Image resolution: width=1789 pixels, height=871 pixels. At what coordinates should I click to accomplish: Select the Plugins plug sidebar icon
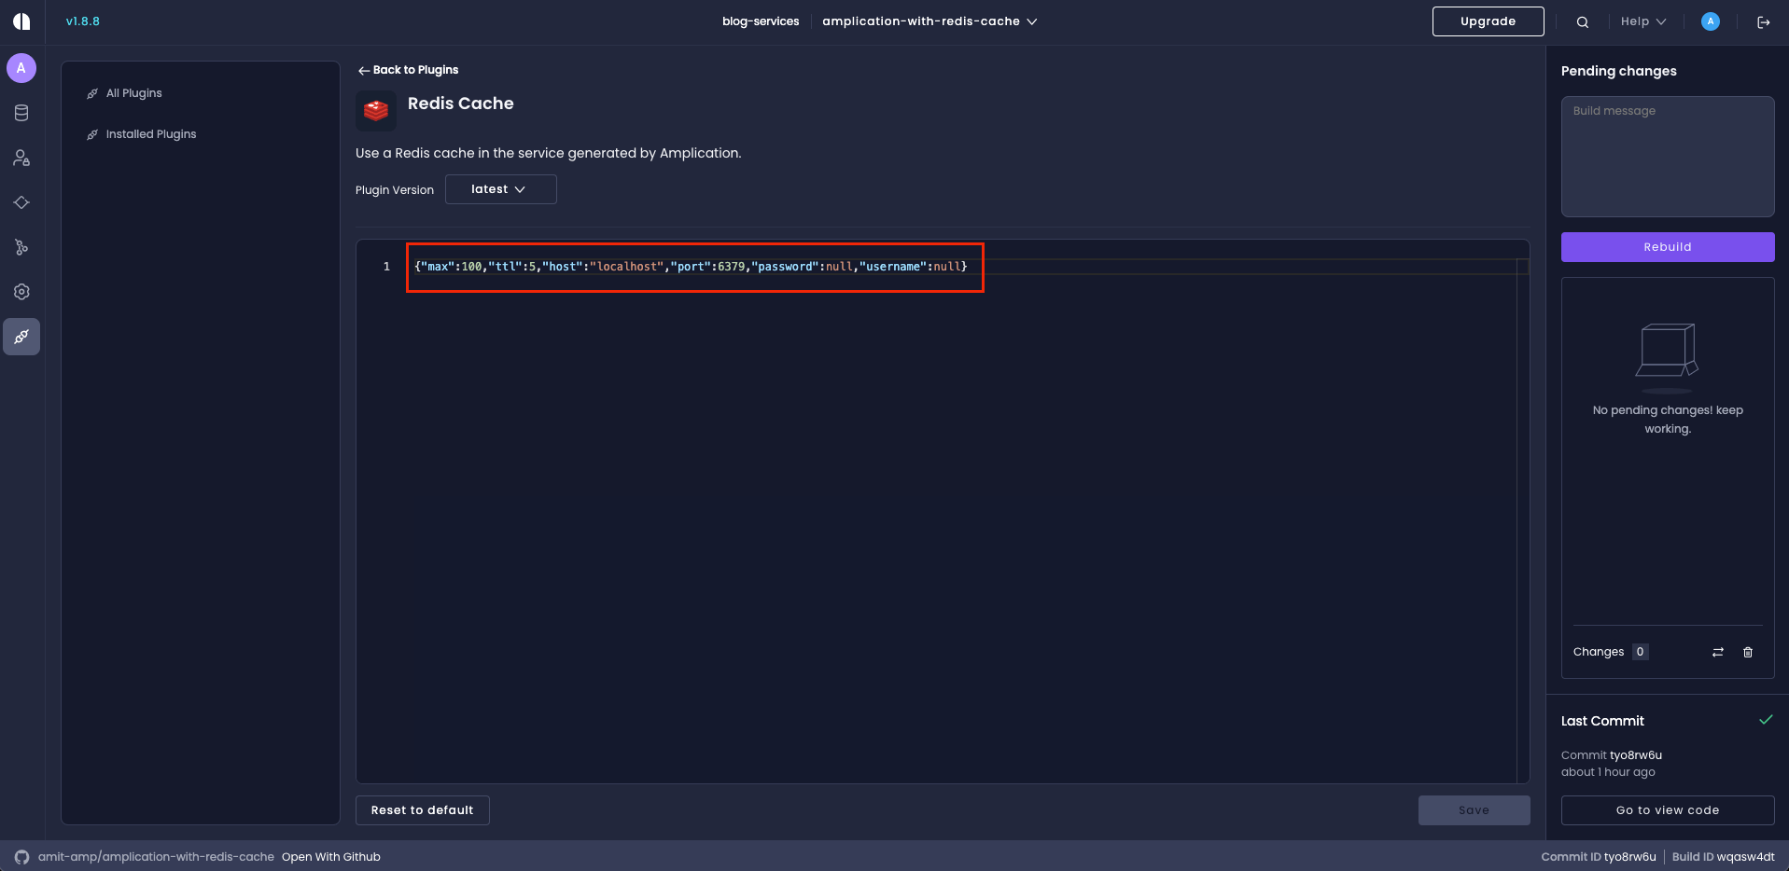tap(21, 337)
